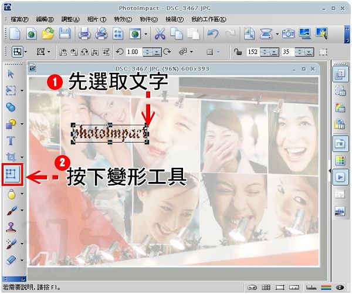352x294 pixels.
Task: Select the Eraser tool
Action: pyautogui.click(x=11, y=261)
